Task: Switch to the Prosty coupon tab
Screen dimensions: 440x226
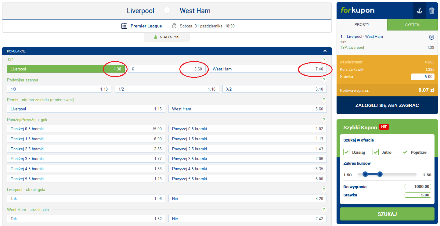Action: (362, 25)
